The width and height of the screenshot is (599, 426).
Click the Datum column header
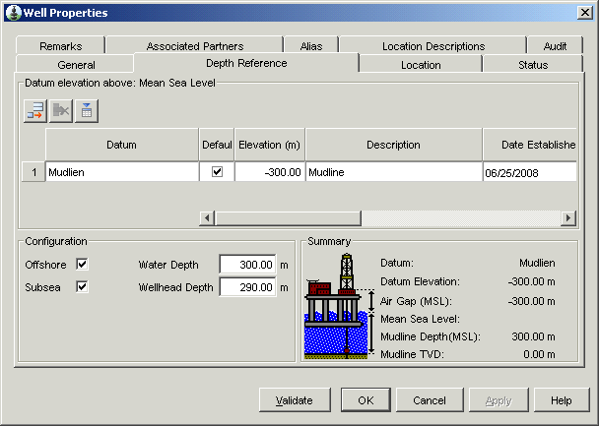[x=122, y=145]
